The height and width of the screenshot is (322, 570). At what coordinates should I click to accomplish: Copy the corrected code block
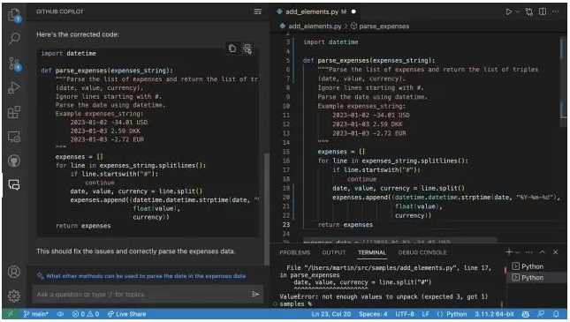[x=232, y=49]
